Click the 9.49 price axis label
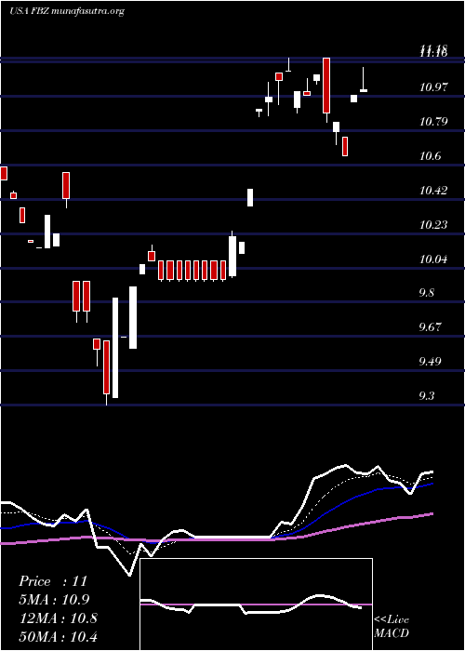Screen dimensions: 465x651 click(x=430, y=361)
